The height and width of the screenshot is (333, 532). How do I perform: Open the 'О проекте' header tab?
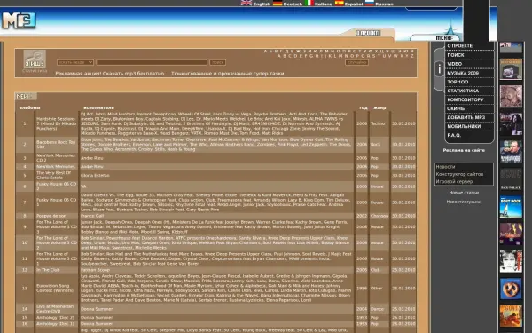tap(369, 33)
